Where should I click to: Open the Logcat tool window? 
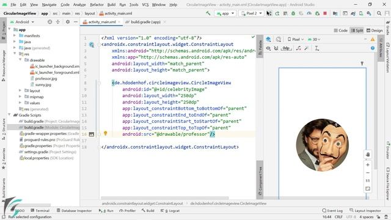[170, 211]
